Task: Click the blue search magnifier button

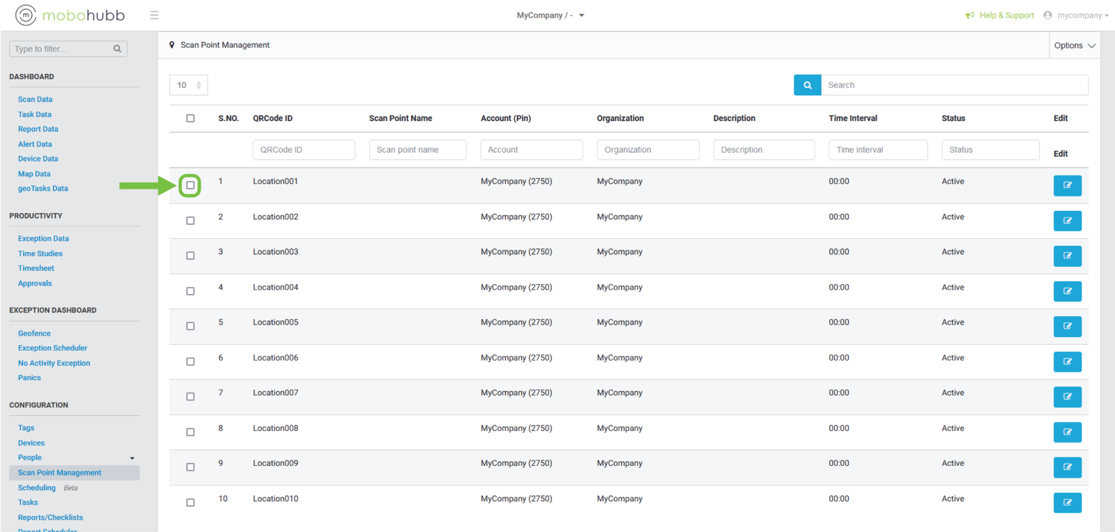Action: click(807, 85)
